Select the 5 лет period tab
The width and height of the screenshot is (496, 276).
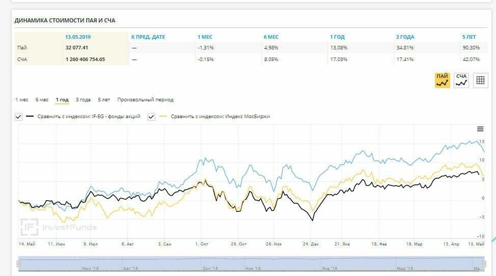point(104,100)
